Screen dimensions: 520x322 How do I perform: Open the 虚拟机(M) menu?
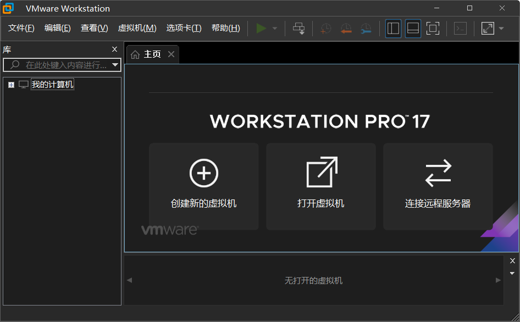(137, 28)
